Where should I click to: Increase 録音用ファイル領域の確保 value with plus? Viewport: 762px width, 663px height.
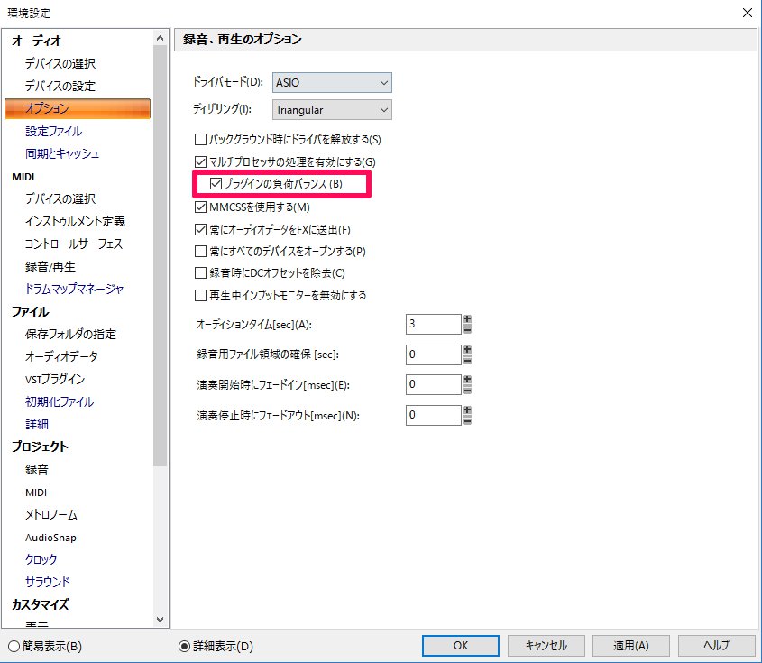pos(467,349)
